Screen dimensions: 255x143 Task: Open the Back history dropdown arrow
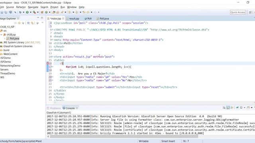[x=91, y=12]
